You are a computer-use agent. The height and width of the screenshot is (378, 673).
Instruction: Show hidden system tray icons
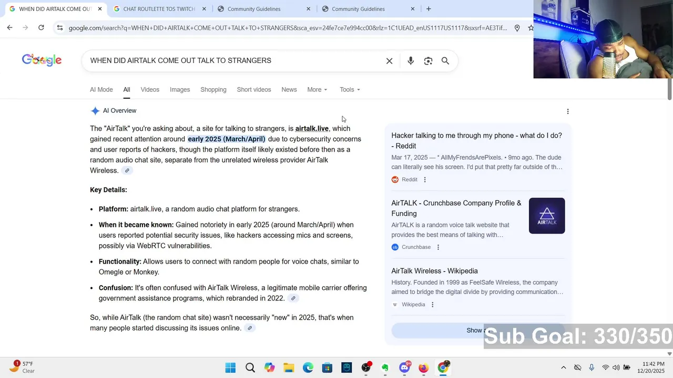[x=563, y=367]
